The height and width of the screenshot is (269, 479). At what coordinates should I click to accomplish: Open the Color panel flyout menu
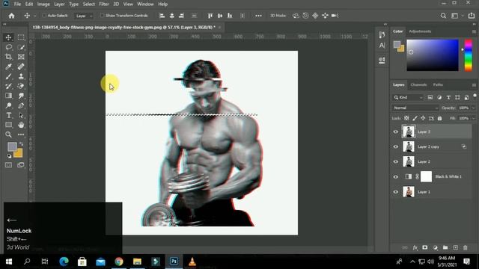click(x=474, y=31)
